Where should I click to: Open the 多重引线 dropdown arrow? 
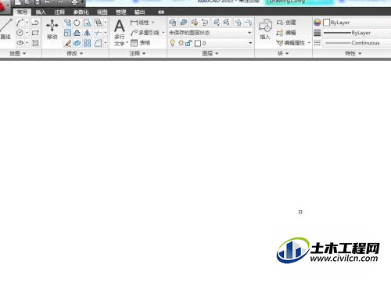(x=163, y=33)
